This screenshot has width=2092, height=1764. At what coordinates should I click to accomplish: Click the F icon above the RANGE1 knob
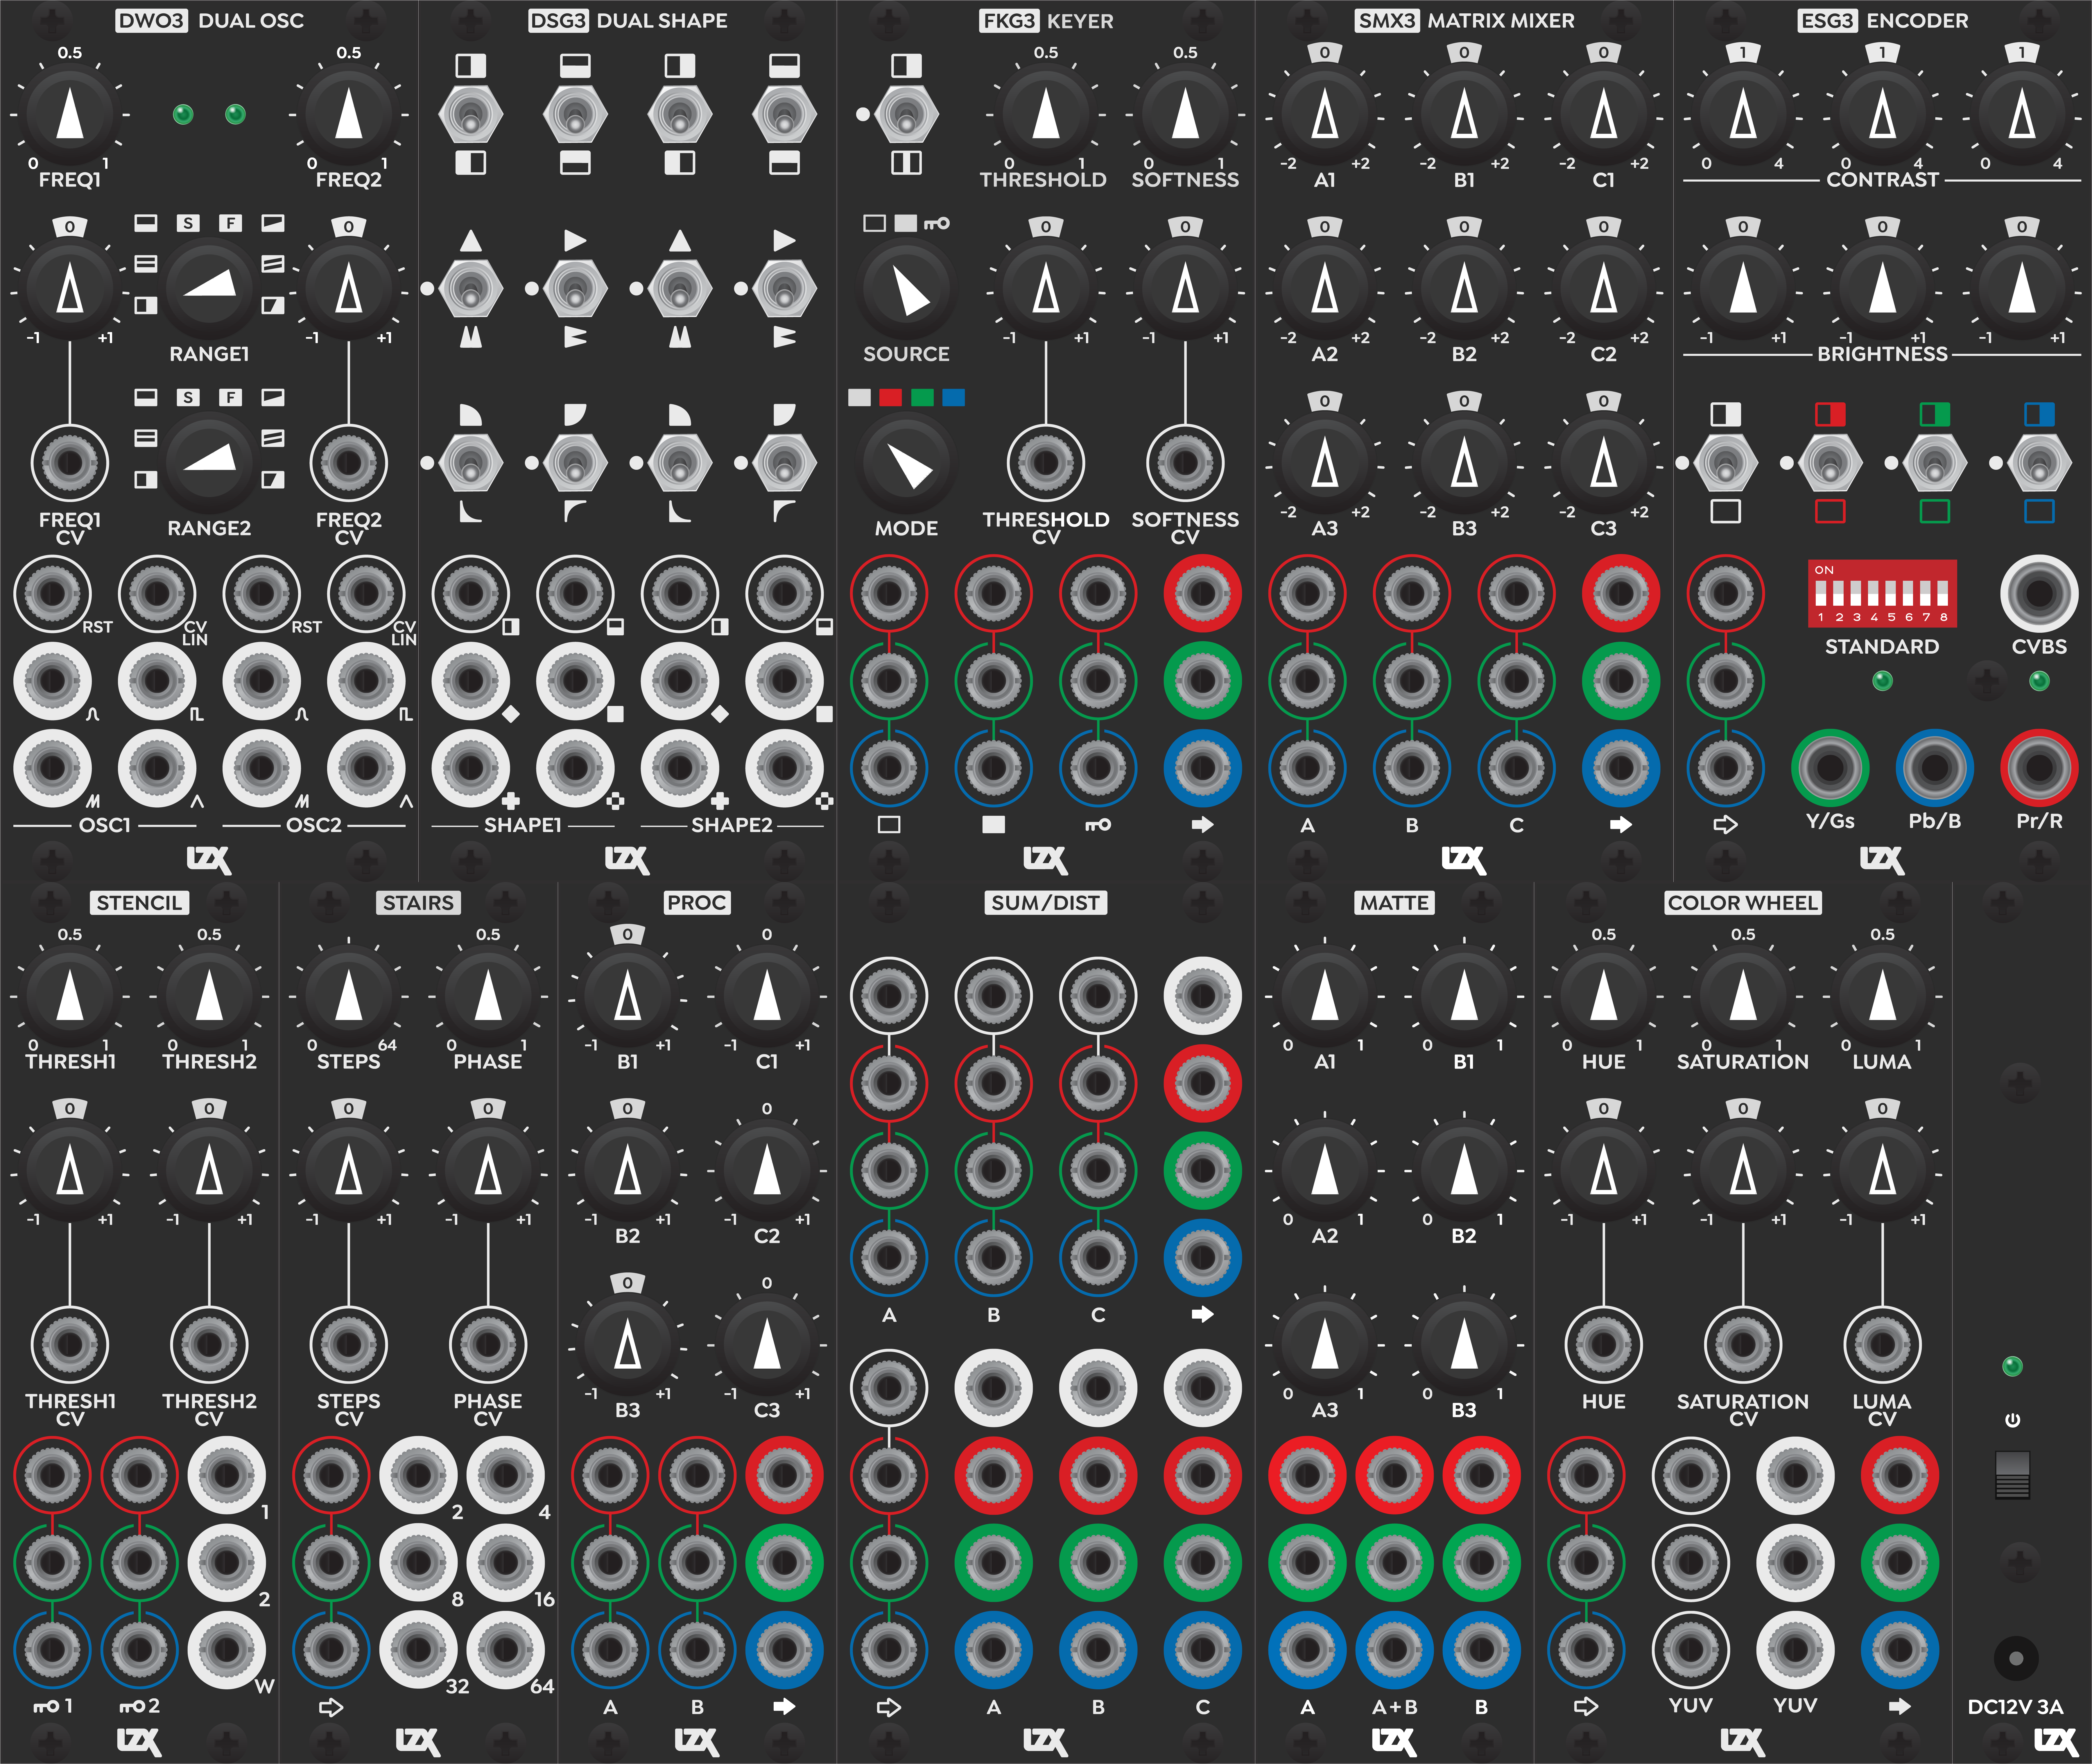tap(231, 223)
